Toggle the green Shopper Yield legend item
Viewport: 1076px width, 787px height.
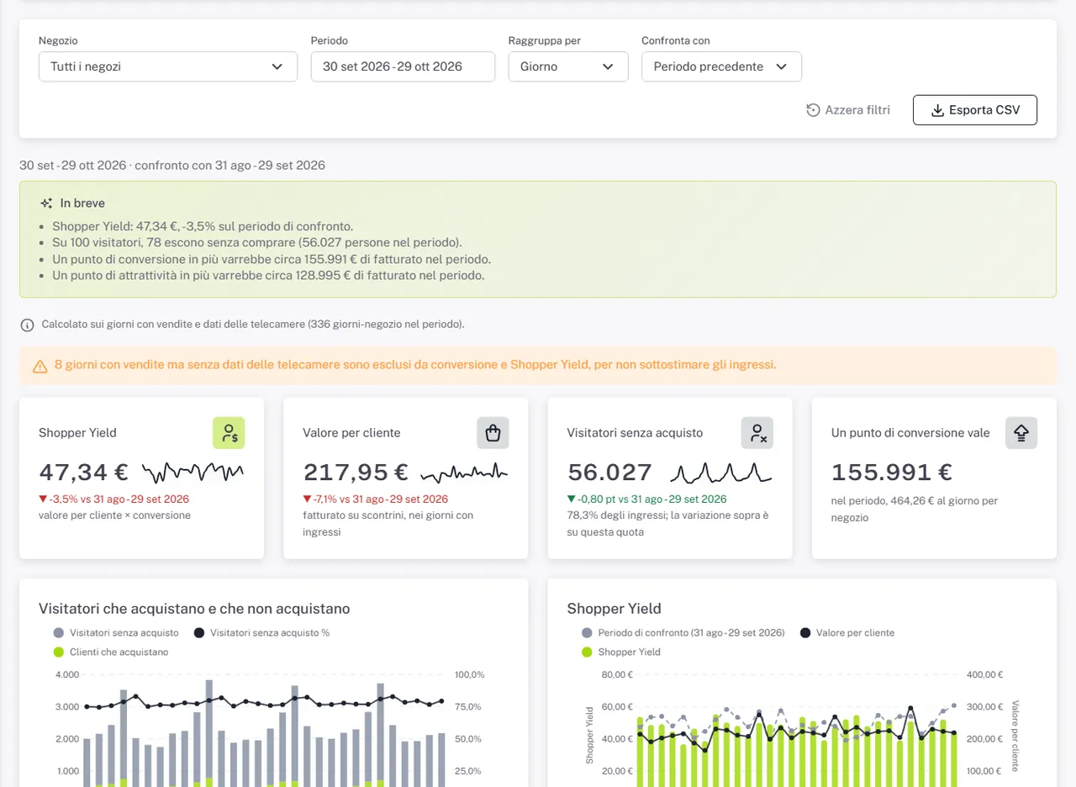(x=620, y=652)
